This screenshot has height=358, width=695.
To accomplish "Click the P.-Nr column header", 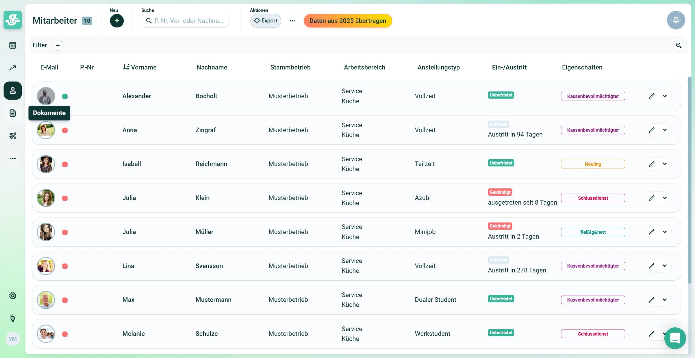I will click(87, 67).
